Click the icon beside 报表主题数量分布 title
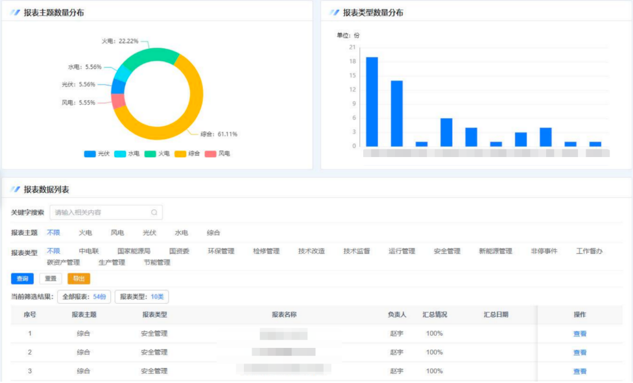Image resolution: width=633 pixels, height=383 pixels. pyautogui.click(x=15, y=13)
